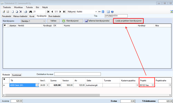Image resolution: width=173 pixels, height=103 pixels.
Task: Open the Vero% 24,00 dropdown arrow
Action: [48, 85]
